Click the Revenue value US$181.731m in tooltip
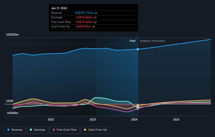The height and width of the screenshot is (137, 215). 84,13
